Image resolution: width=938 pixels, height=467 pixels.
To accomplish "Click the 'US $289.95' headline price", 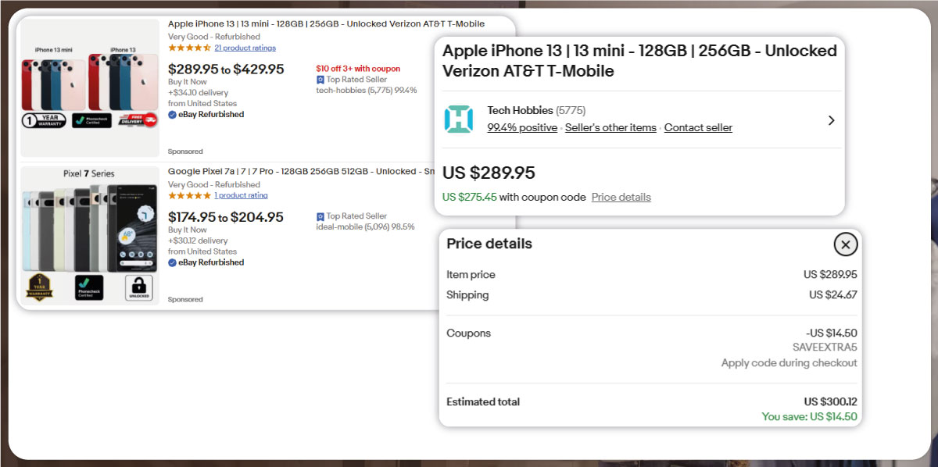I will 489,173.
